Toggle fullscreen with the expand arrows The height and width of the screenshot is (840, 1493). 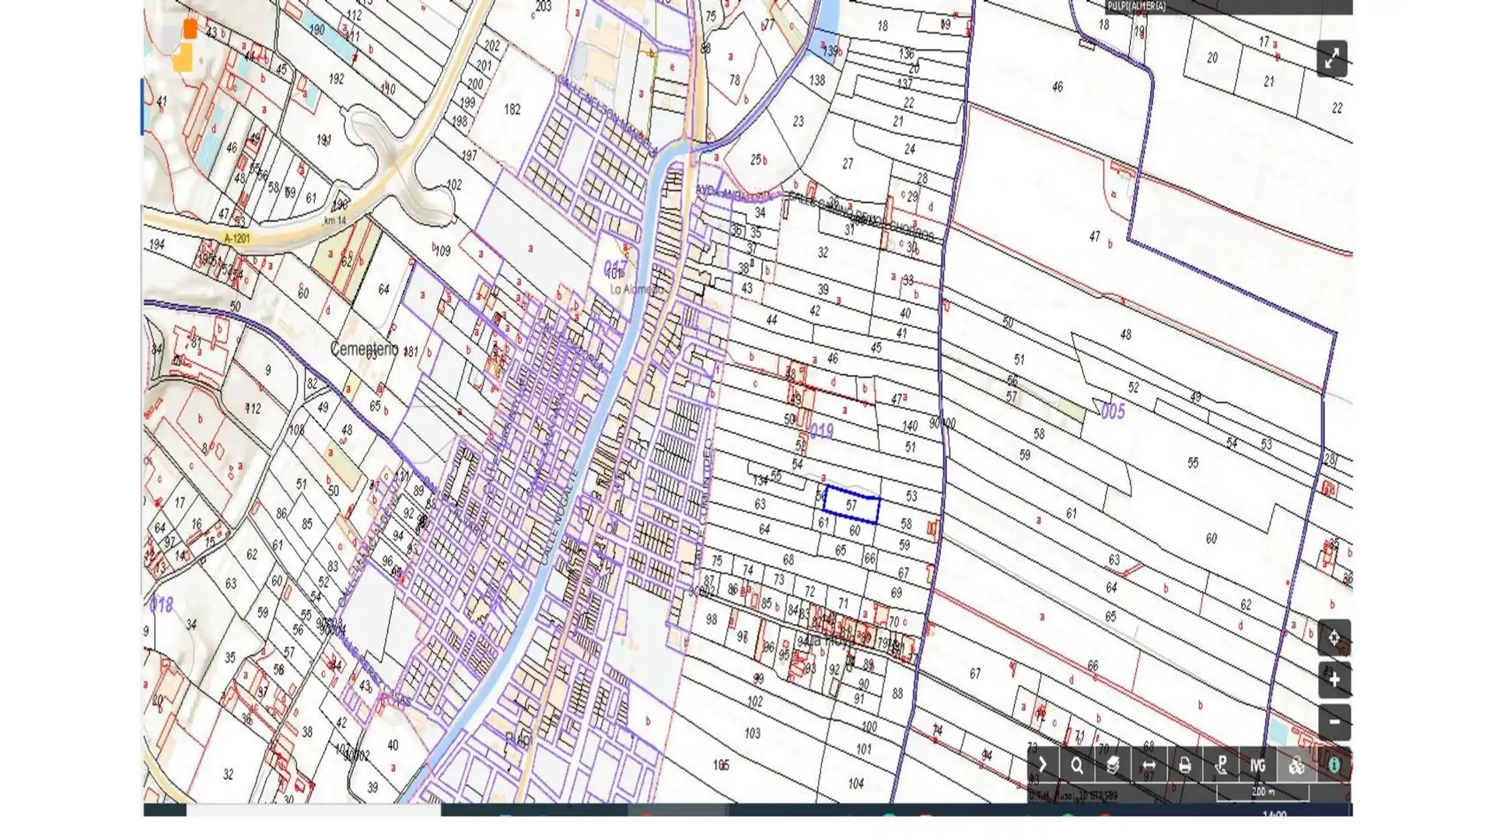[1332, 59]
